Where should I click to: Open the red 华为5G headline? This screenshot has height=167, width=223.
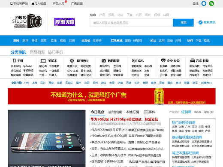124,119
